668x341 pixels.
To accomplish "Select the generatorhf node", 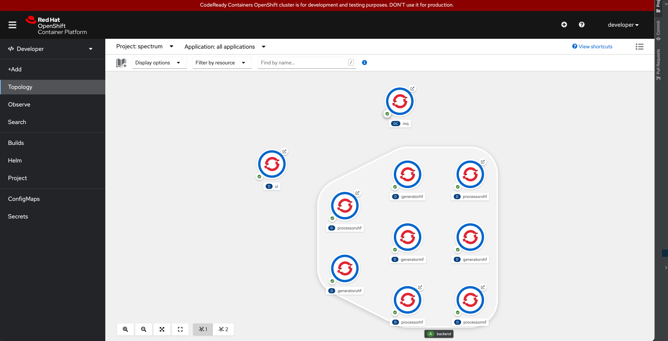I will click(x=408, y=175).
